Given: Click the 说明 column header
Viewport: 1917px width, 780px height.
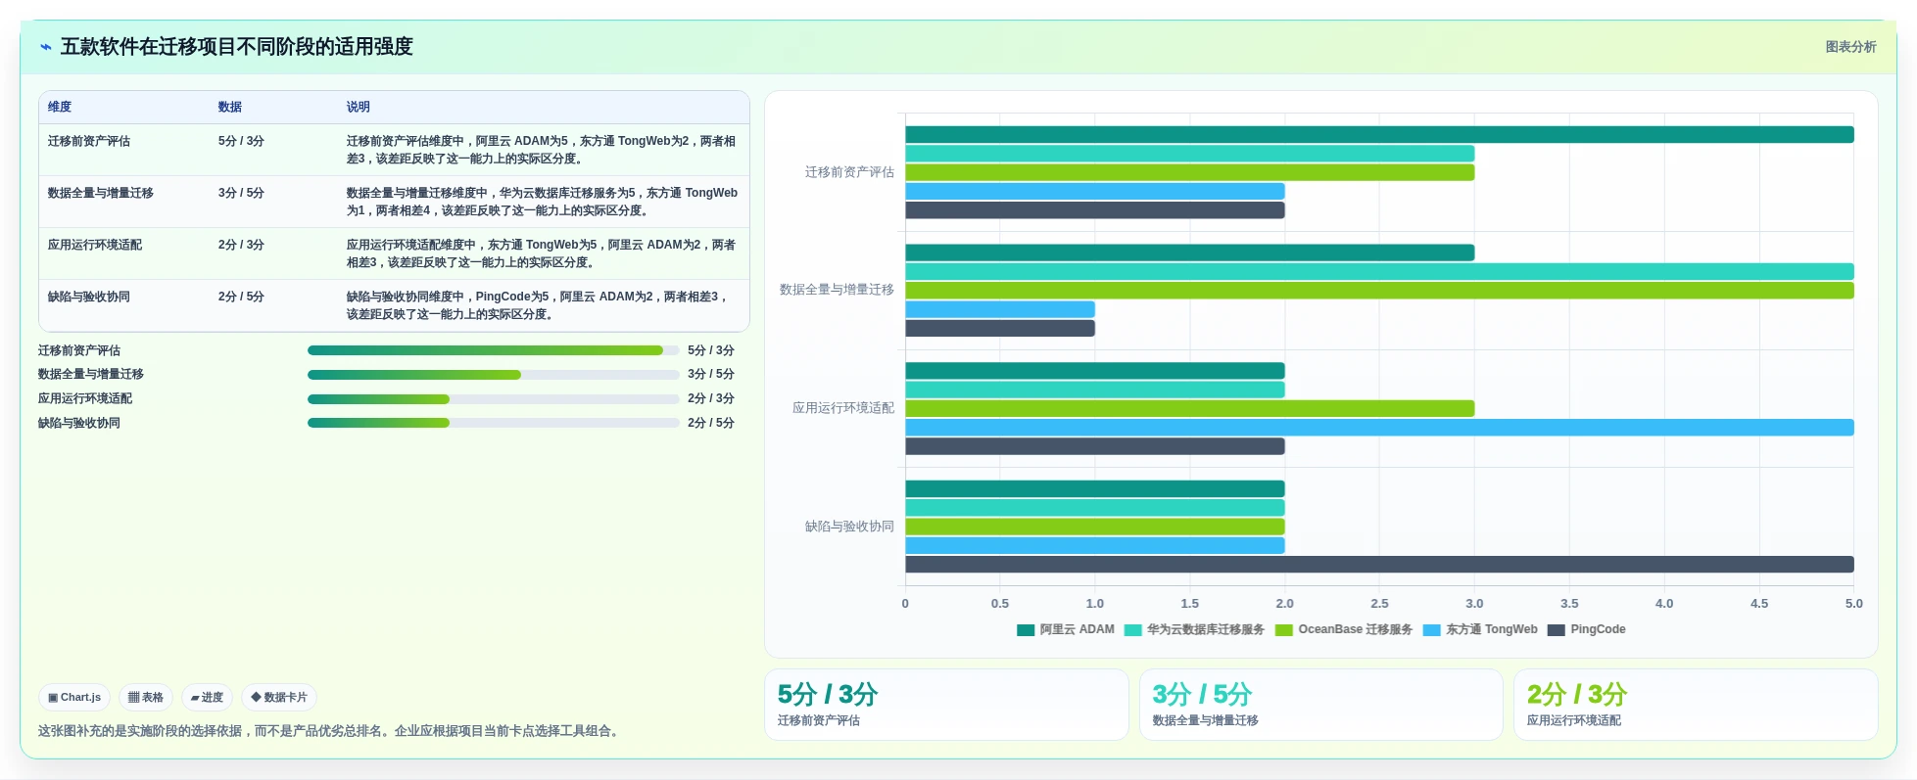Looking at the screenshot, I should (x=359, y=107).
